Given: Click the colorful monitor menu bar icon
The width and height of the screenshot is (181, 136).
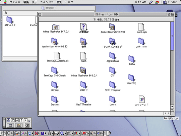Looking at the screenshot, I should [x=157, y=2].
